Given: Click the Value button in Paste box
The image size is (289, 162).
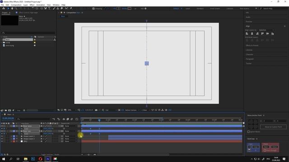Looking at the screenshot, I should [x=274, y=147].
